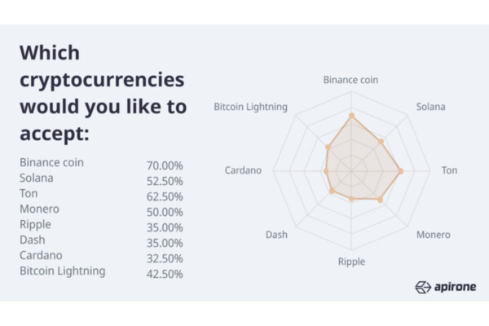The height and width of the screenshot is (326, 489).
Task: Click the 42.50% percentage value
Action: tap(165, 274)
